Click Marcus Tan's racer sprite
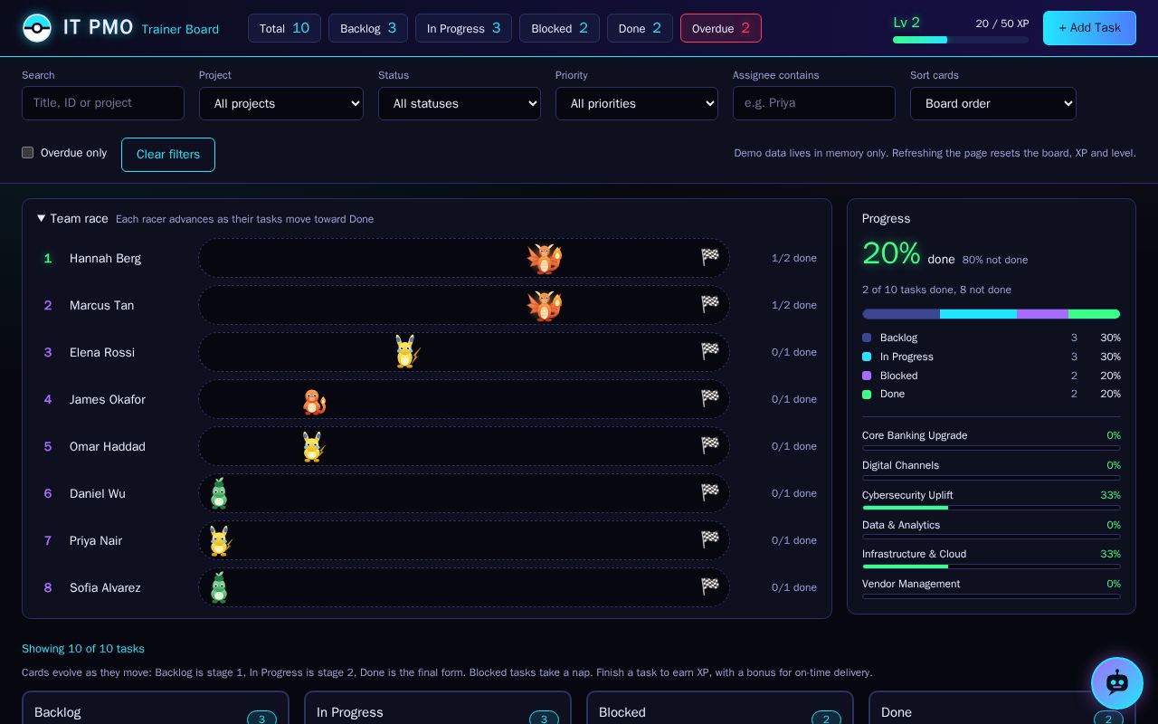 coord(545,305)
